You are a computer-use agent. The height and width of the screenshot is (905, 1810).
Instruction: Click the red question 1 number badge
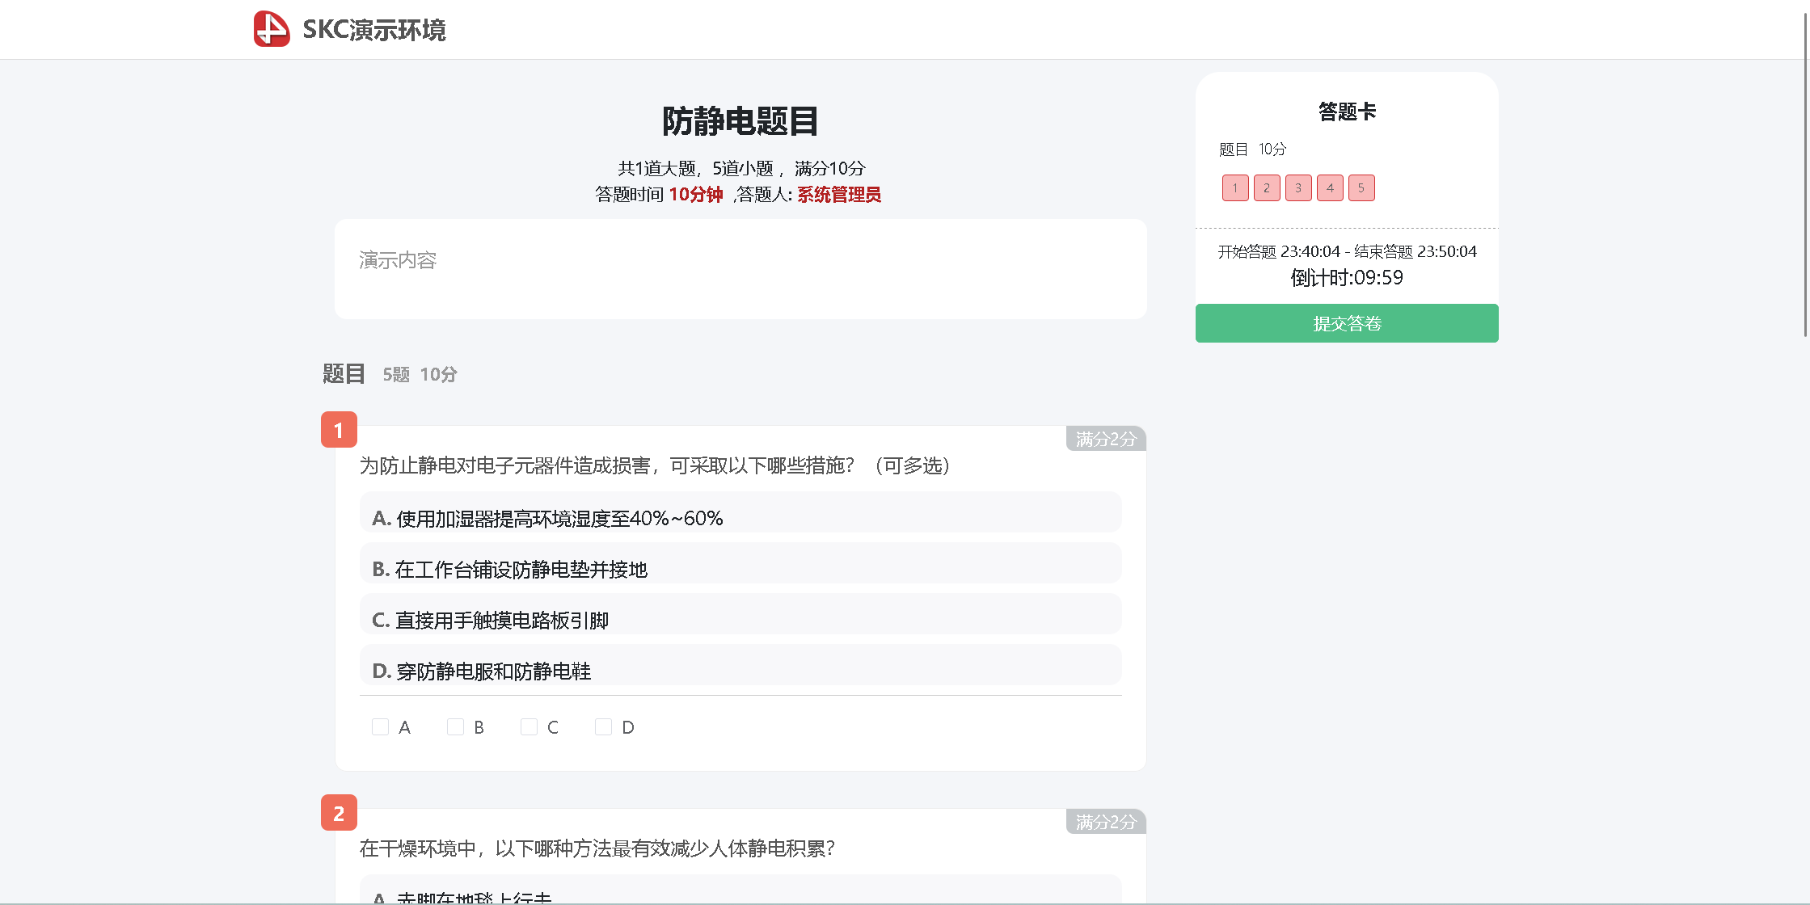click(339, 430)
